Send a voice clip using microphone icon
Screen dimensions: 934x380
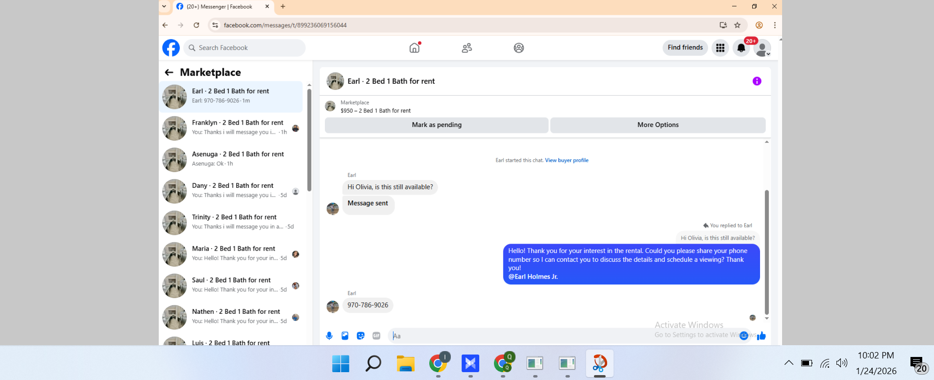click(329, 336)
